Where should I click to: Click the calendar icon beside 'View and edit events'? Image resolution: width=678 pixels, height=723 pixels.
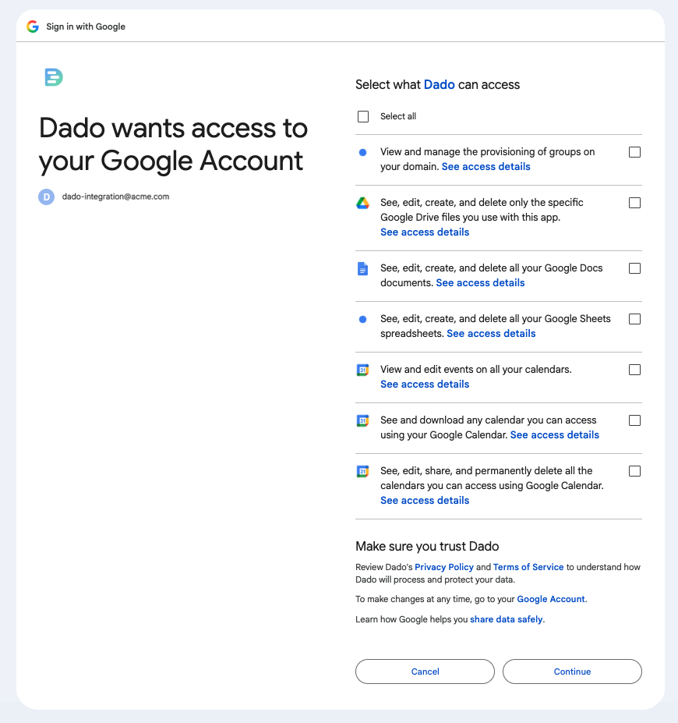tap(363, 370)
